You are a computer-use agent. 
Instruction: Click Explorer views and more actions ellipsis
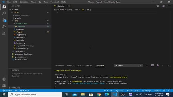click(x=47, y=6)
